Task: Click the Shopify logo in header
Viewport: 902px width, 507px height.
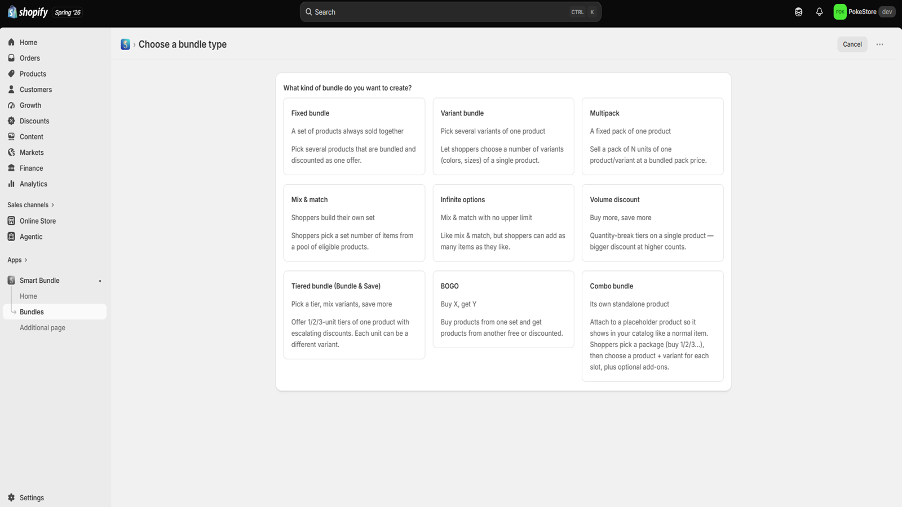Action: [28, 12]
